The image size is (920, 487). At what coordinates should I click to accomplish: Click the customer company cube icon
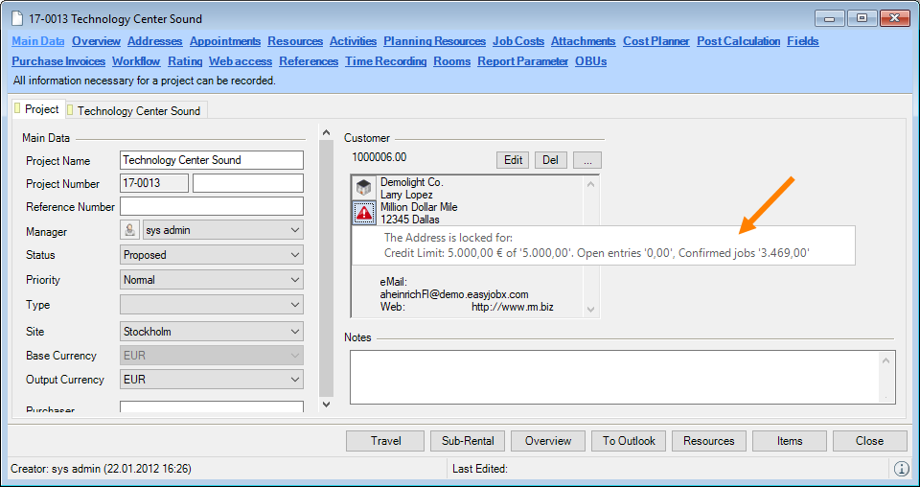coord(364,188)
